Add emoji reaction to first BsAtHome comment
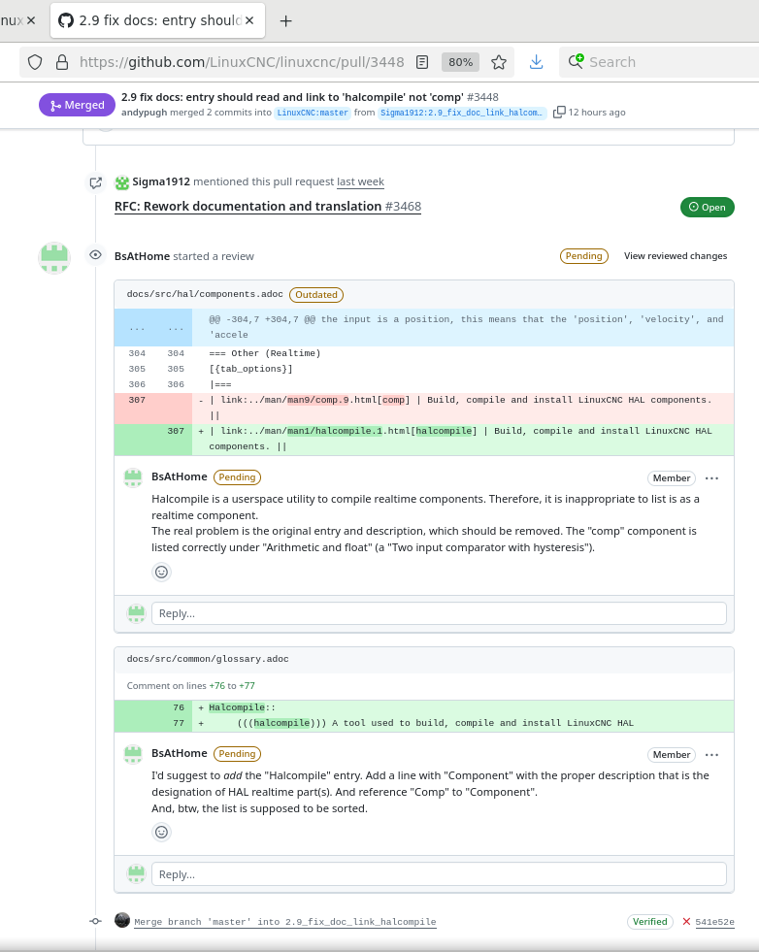Viewport: 759px width, 952px height. point(162,572)
